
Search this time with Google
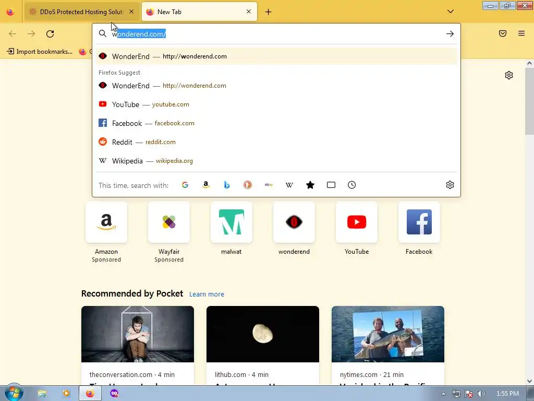click(x=185, y=185)
